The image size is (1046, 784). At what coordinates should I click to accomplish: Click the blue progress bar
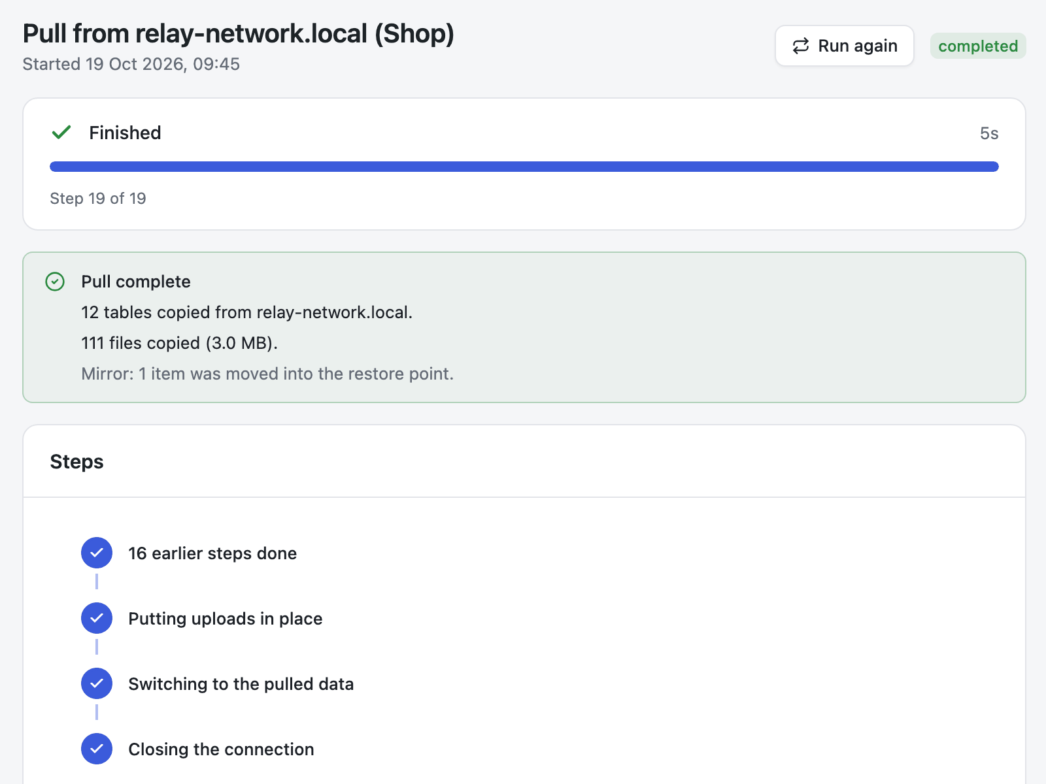(x=524, y=167)
